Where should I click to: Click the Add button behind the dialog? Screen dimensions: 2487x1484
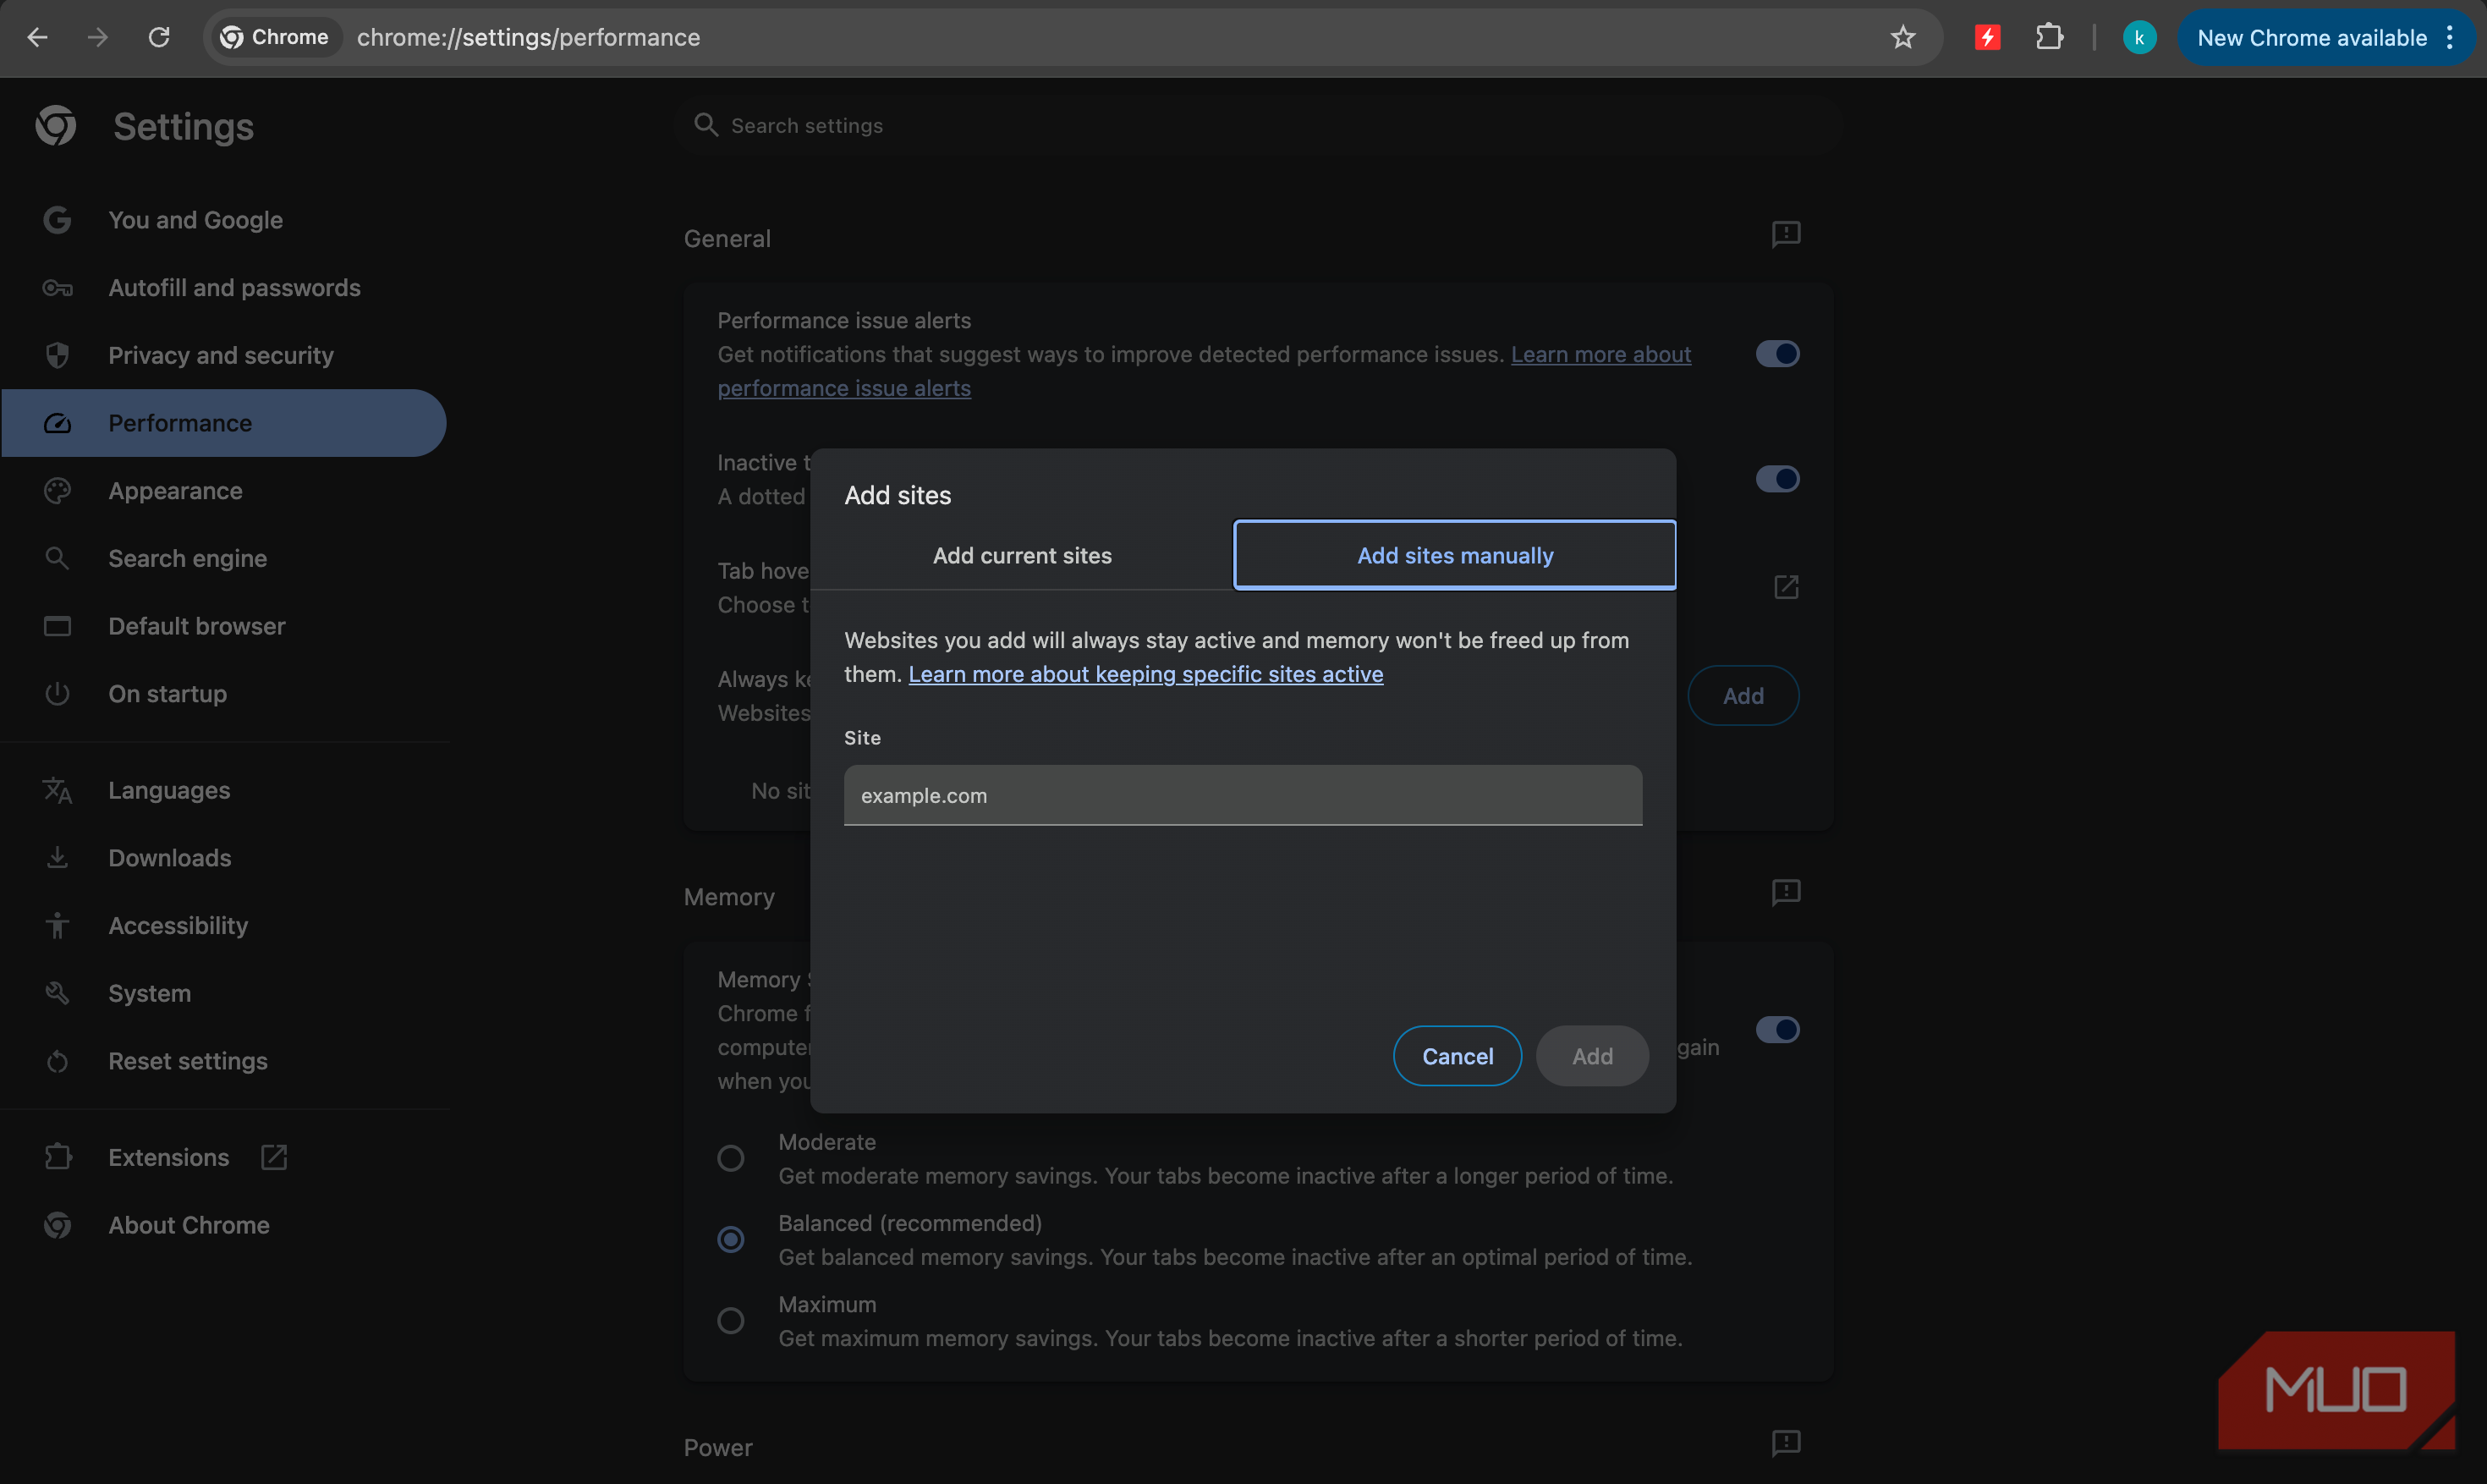click(1743, 695)
